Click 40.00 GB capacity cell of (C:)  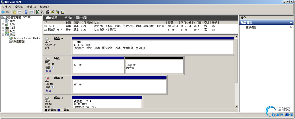[x=173, y=26]
